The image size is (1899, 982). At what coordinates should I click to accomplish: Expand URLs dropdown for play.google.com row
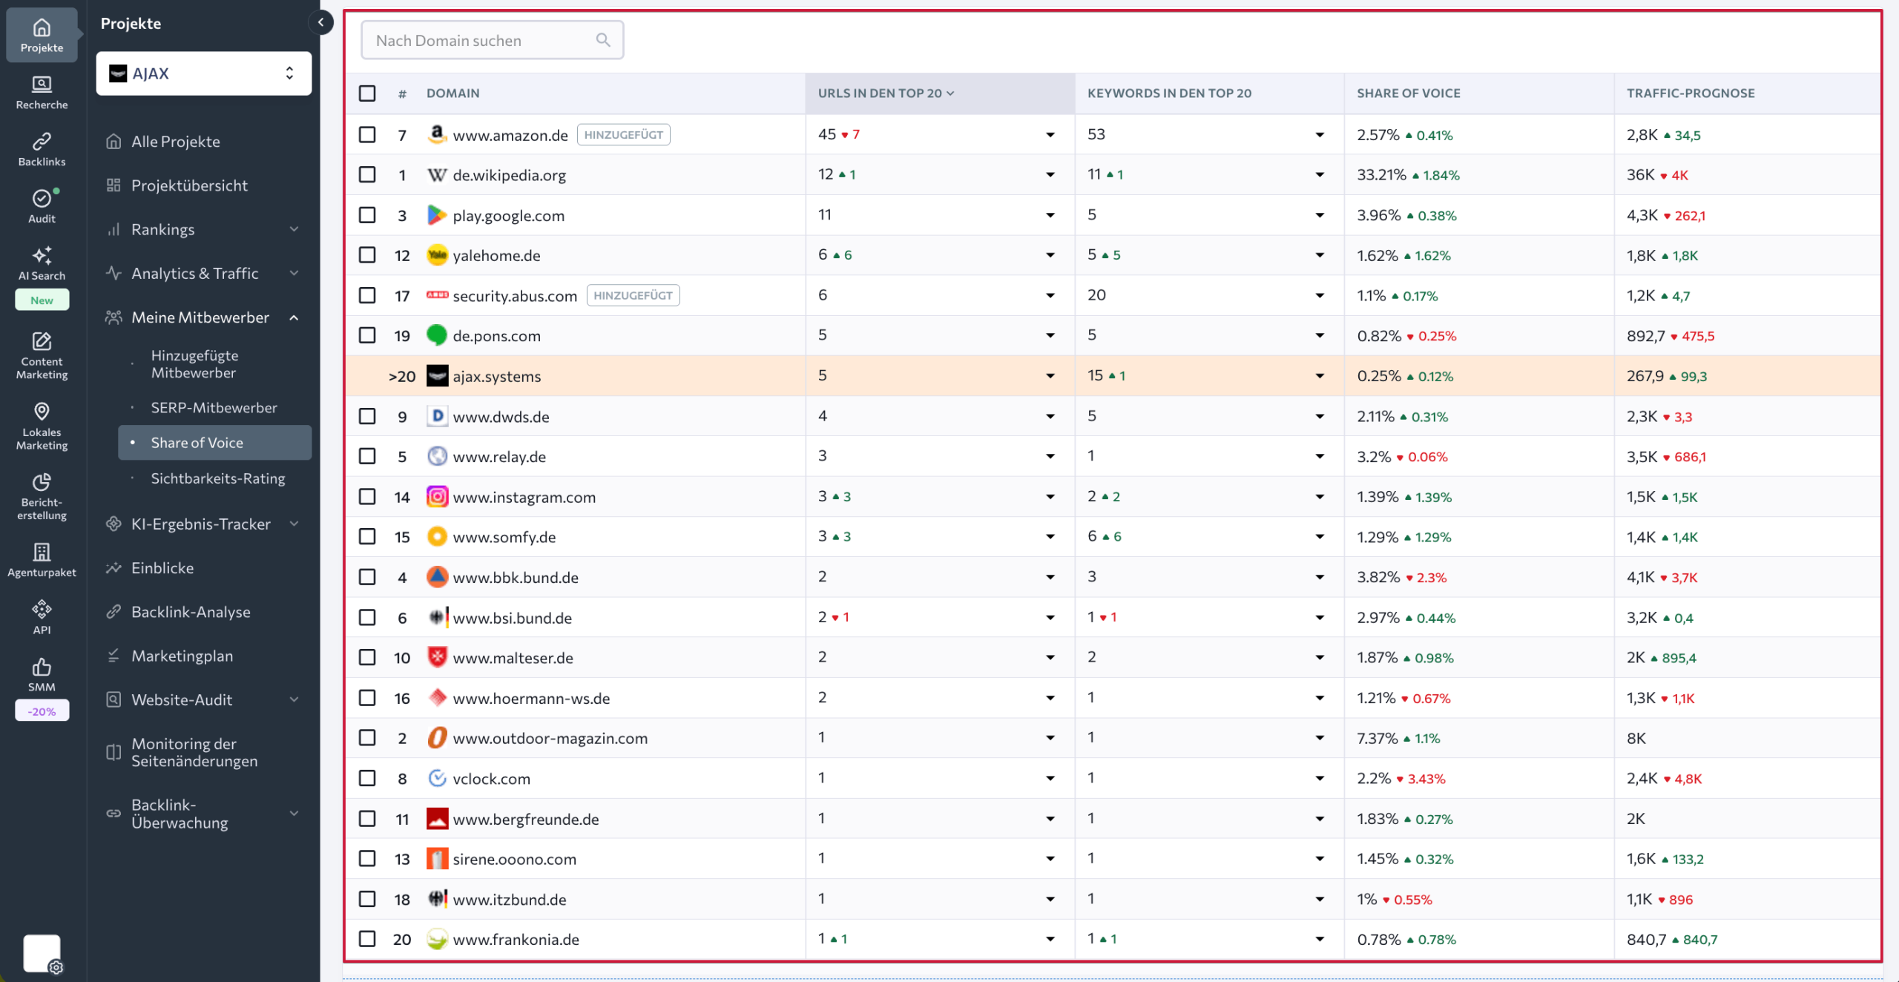pos(1050,215)
